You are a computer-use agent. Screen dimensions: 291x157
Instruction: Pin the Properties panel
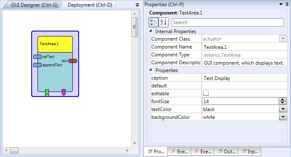(x=287, y=5)
